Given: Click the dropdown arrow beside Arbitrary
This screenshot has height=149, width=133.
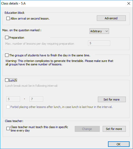Looking at the screenshot, I should coord(107,31).
